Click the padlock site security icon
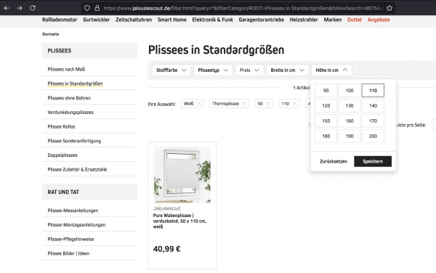Viewport: 436px width, 273px height. click(97, 8)
